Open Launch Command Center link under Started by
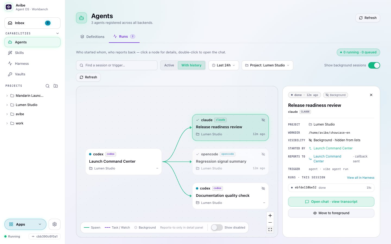The width and height of the screenshot is (391, 244). click(x=333, y=148)
